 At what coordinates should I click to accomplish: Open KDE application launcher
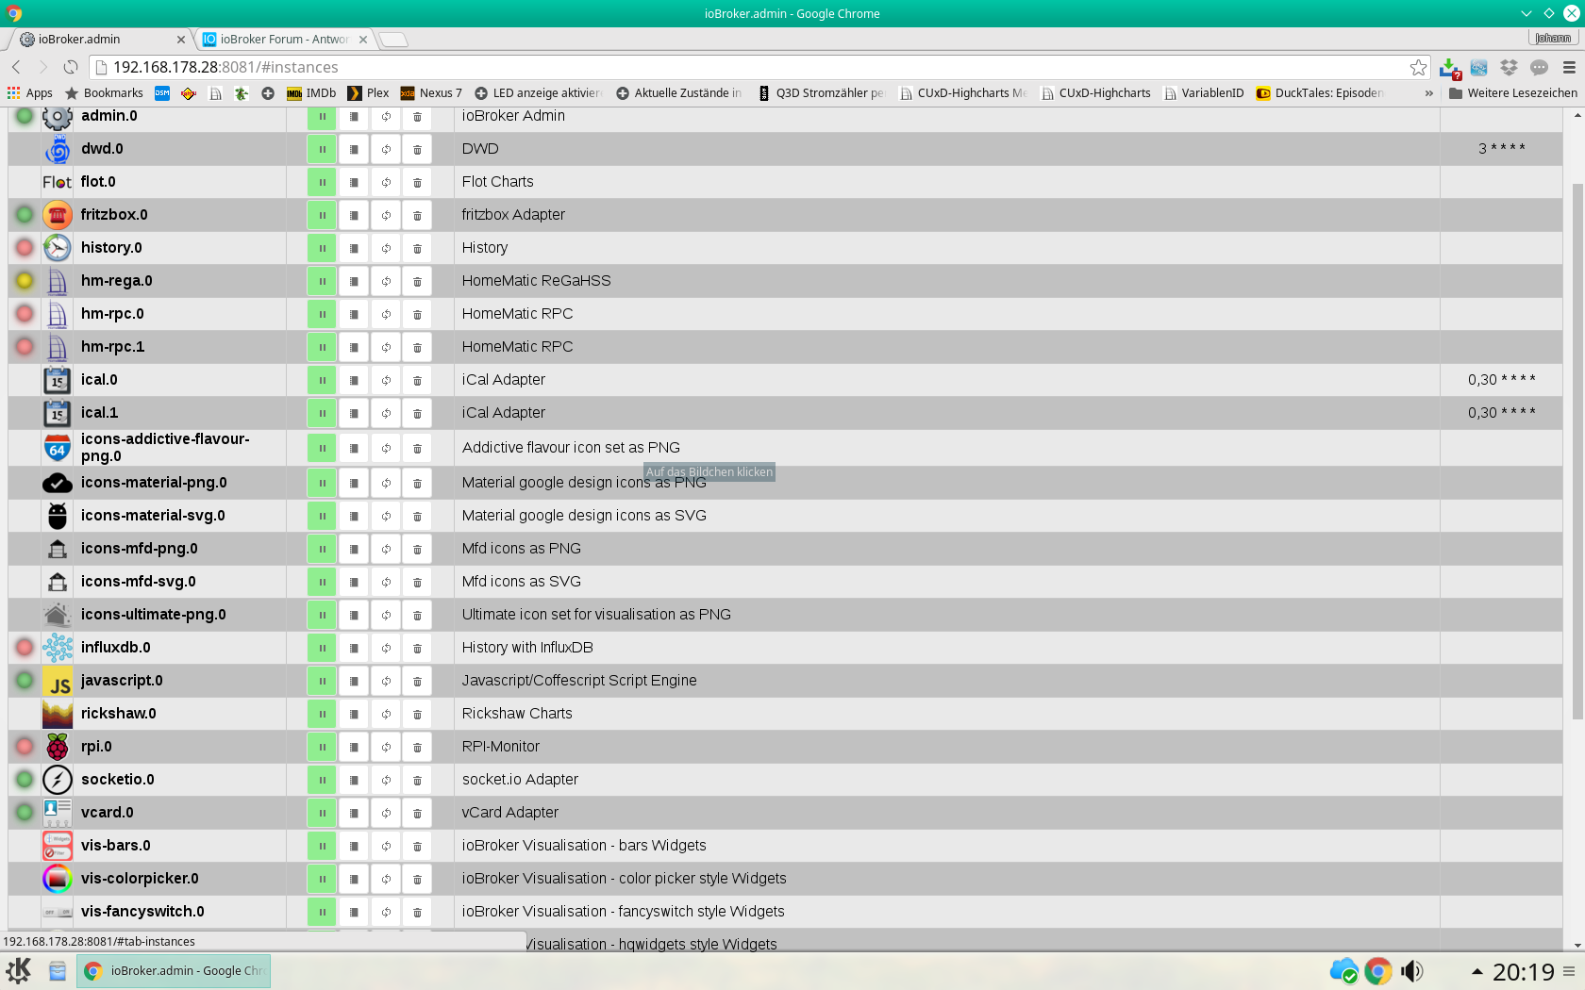click(x=19, y=970)
